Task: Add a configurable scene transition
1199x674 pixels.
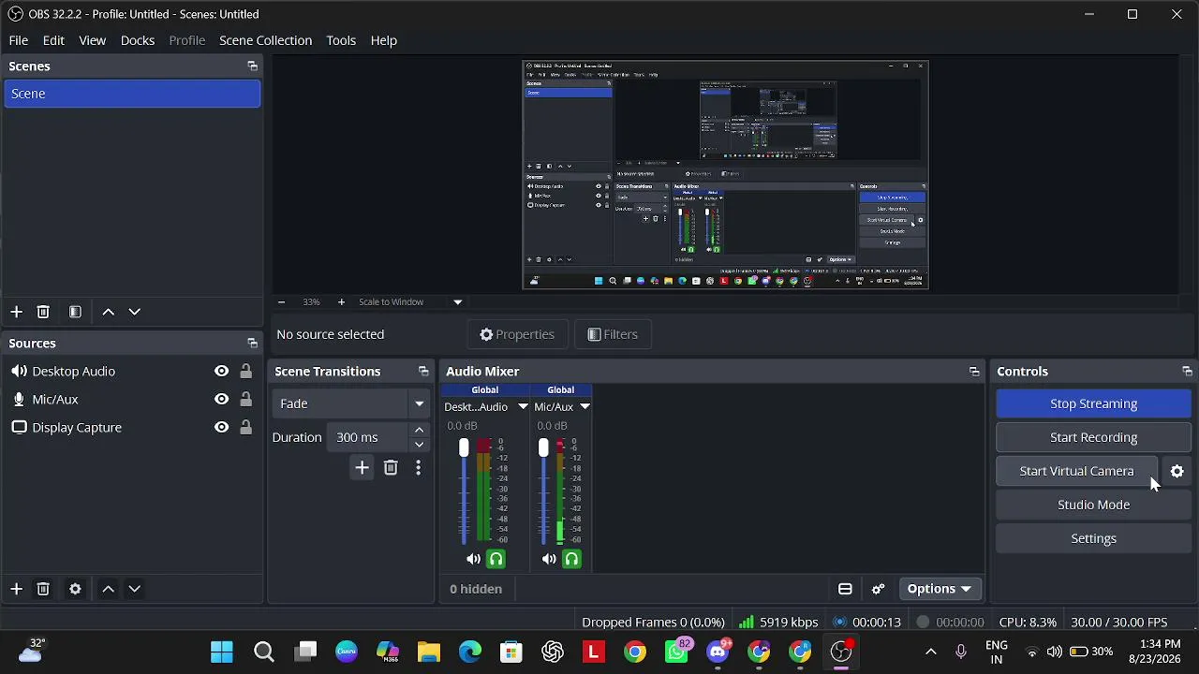Action: coord(363,468)
